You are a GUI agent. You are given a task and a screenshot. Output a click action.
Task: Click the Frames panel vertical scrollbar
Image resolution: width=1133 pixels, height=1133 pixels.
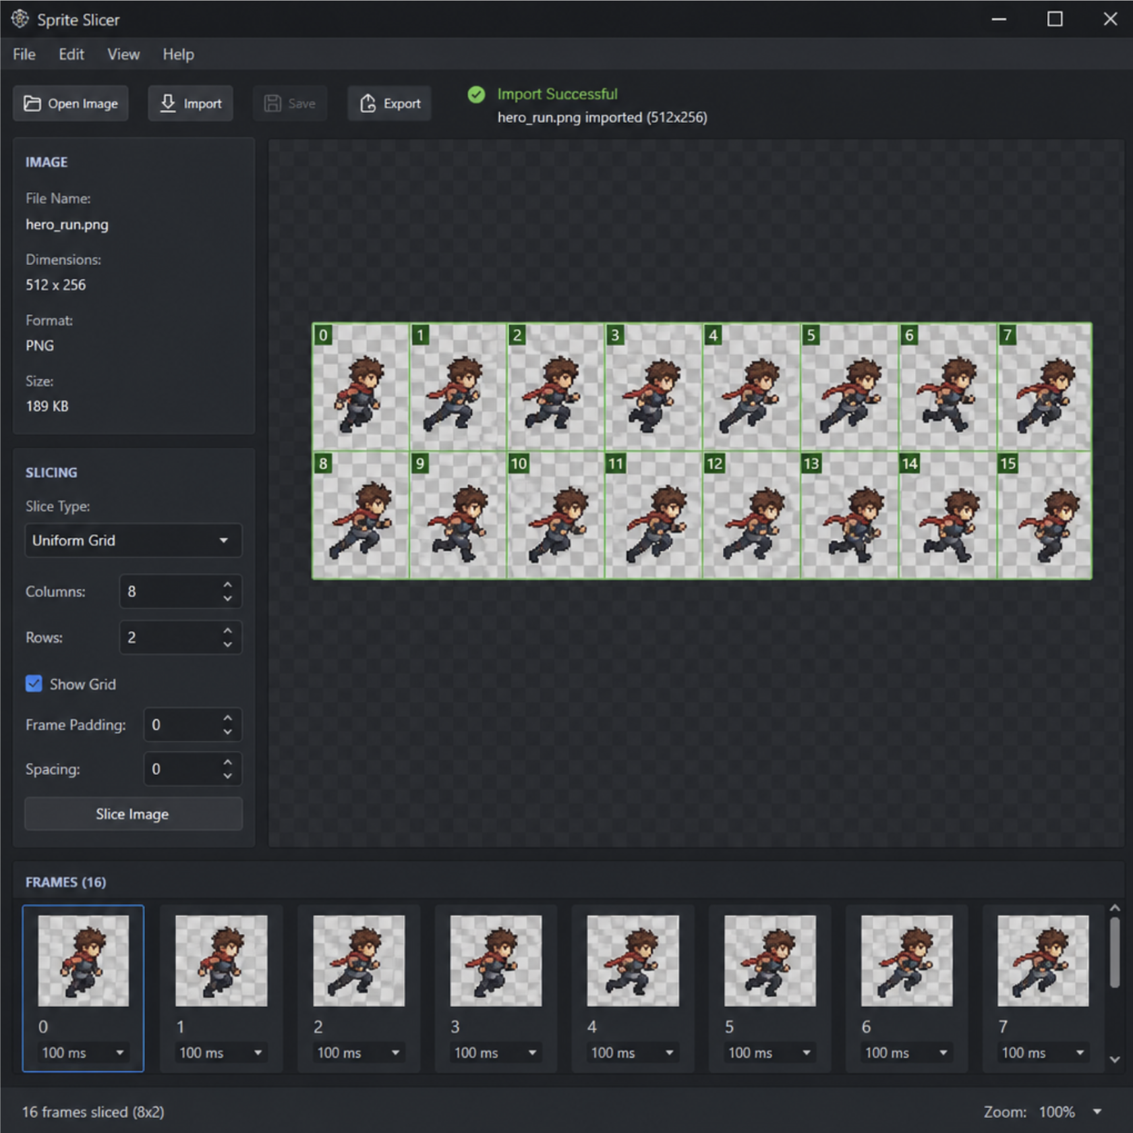[x=1115, y=952]
